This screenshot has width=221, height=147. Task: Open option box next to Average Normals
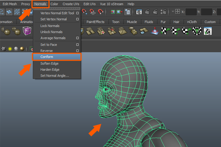pos(77,38)
